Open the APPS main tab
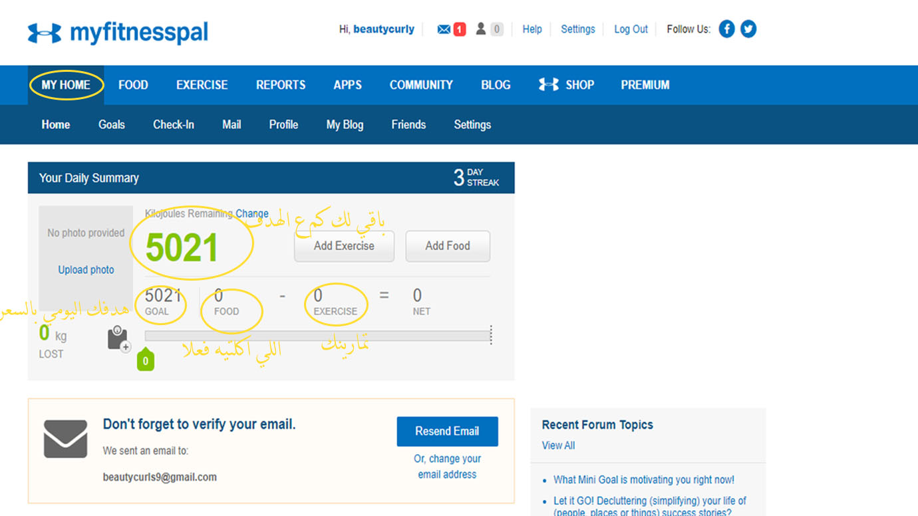Screen dimensions: 918x516 click(348, 85)
